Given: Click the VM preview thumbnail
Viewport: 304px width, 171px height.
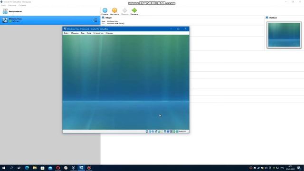Looking at the screenshot, I should pos(284,35).
